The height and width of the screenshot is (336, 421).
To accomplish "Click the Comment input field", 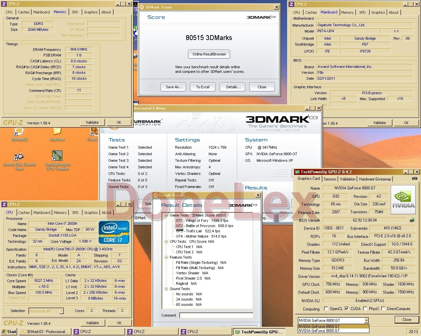I will click(216, 315).
